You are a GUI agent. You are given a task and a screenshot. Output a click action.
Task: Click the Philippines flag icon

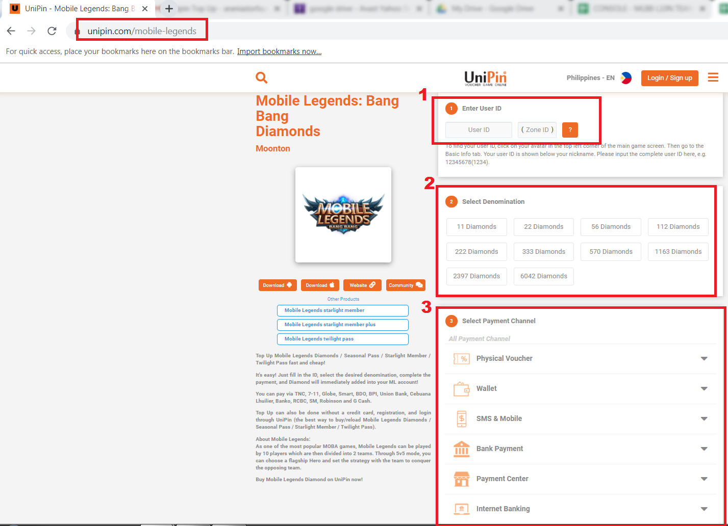(626, 78)
